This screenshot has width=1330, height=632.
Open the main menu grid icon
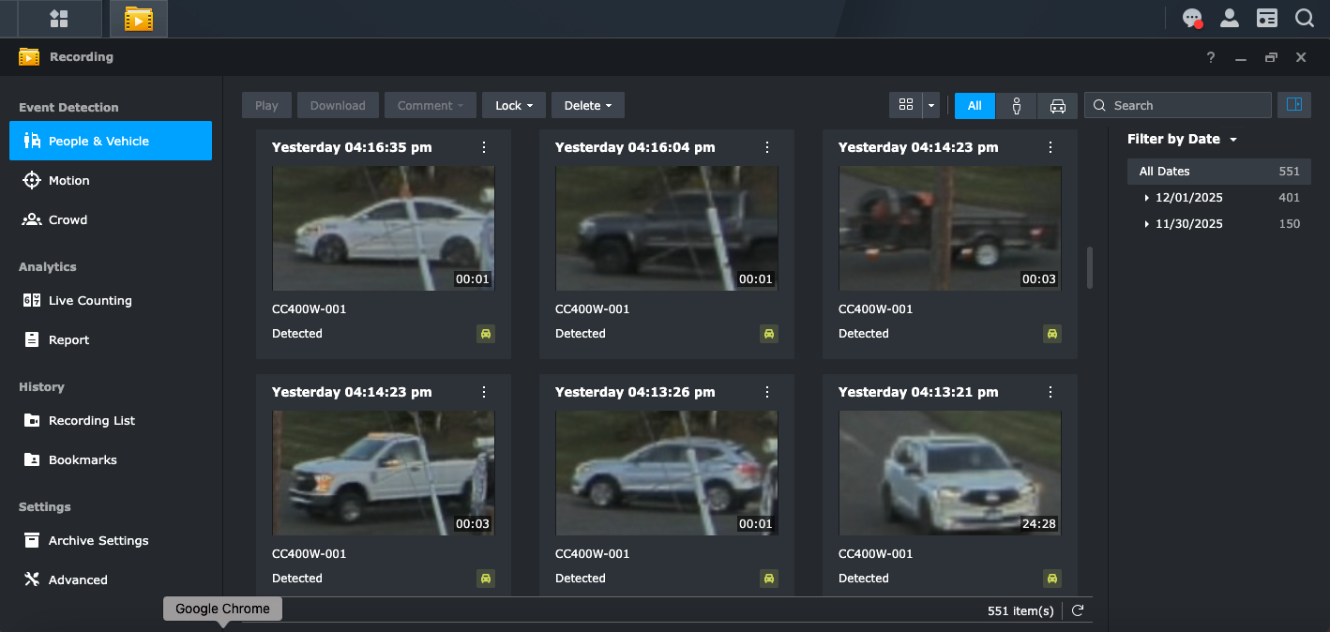58,19
